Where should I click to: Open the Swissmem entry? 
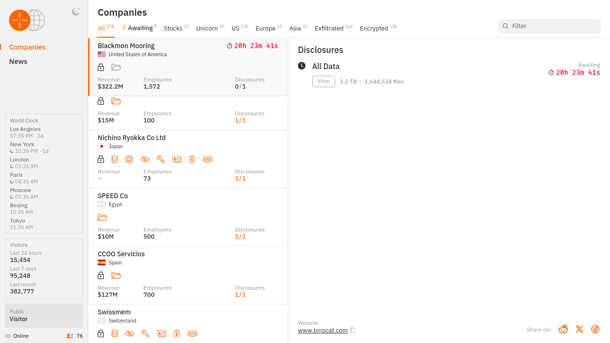click(x=188, y=323)
